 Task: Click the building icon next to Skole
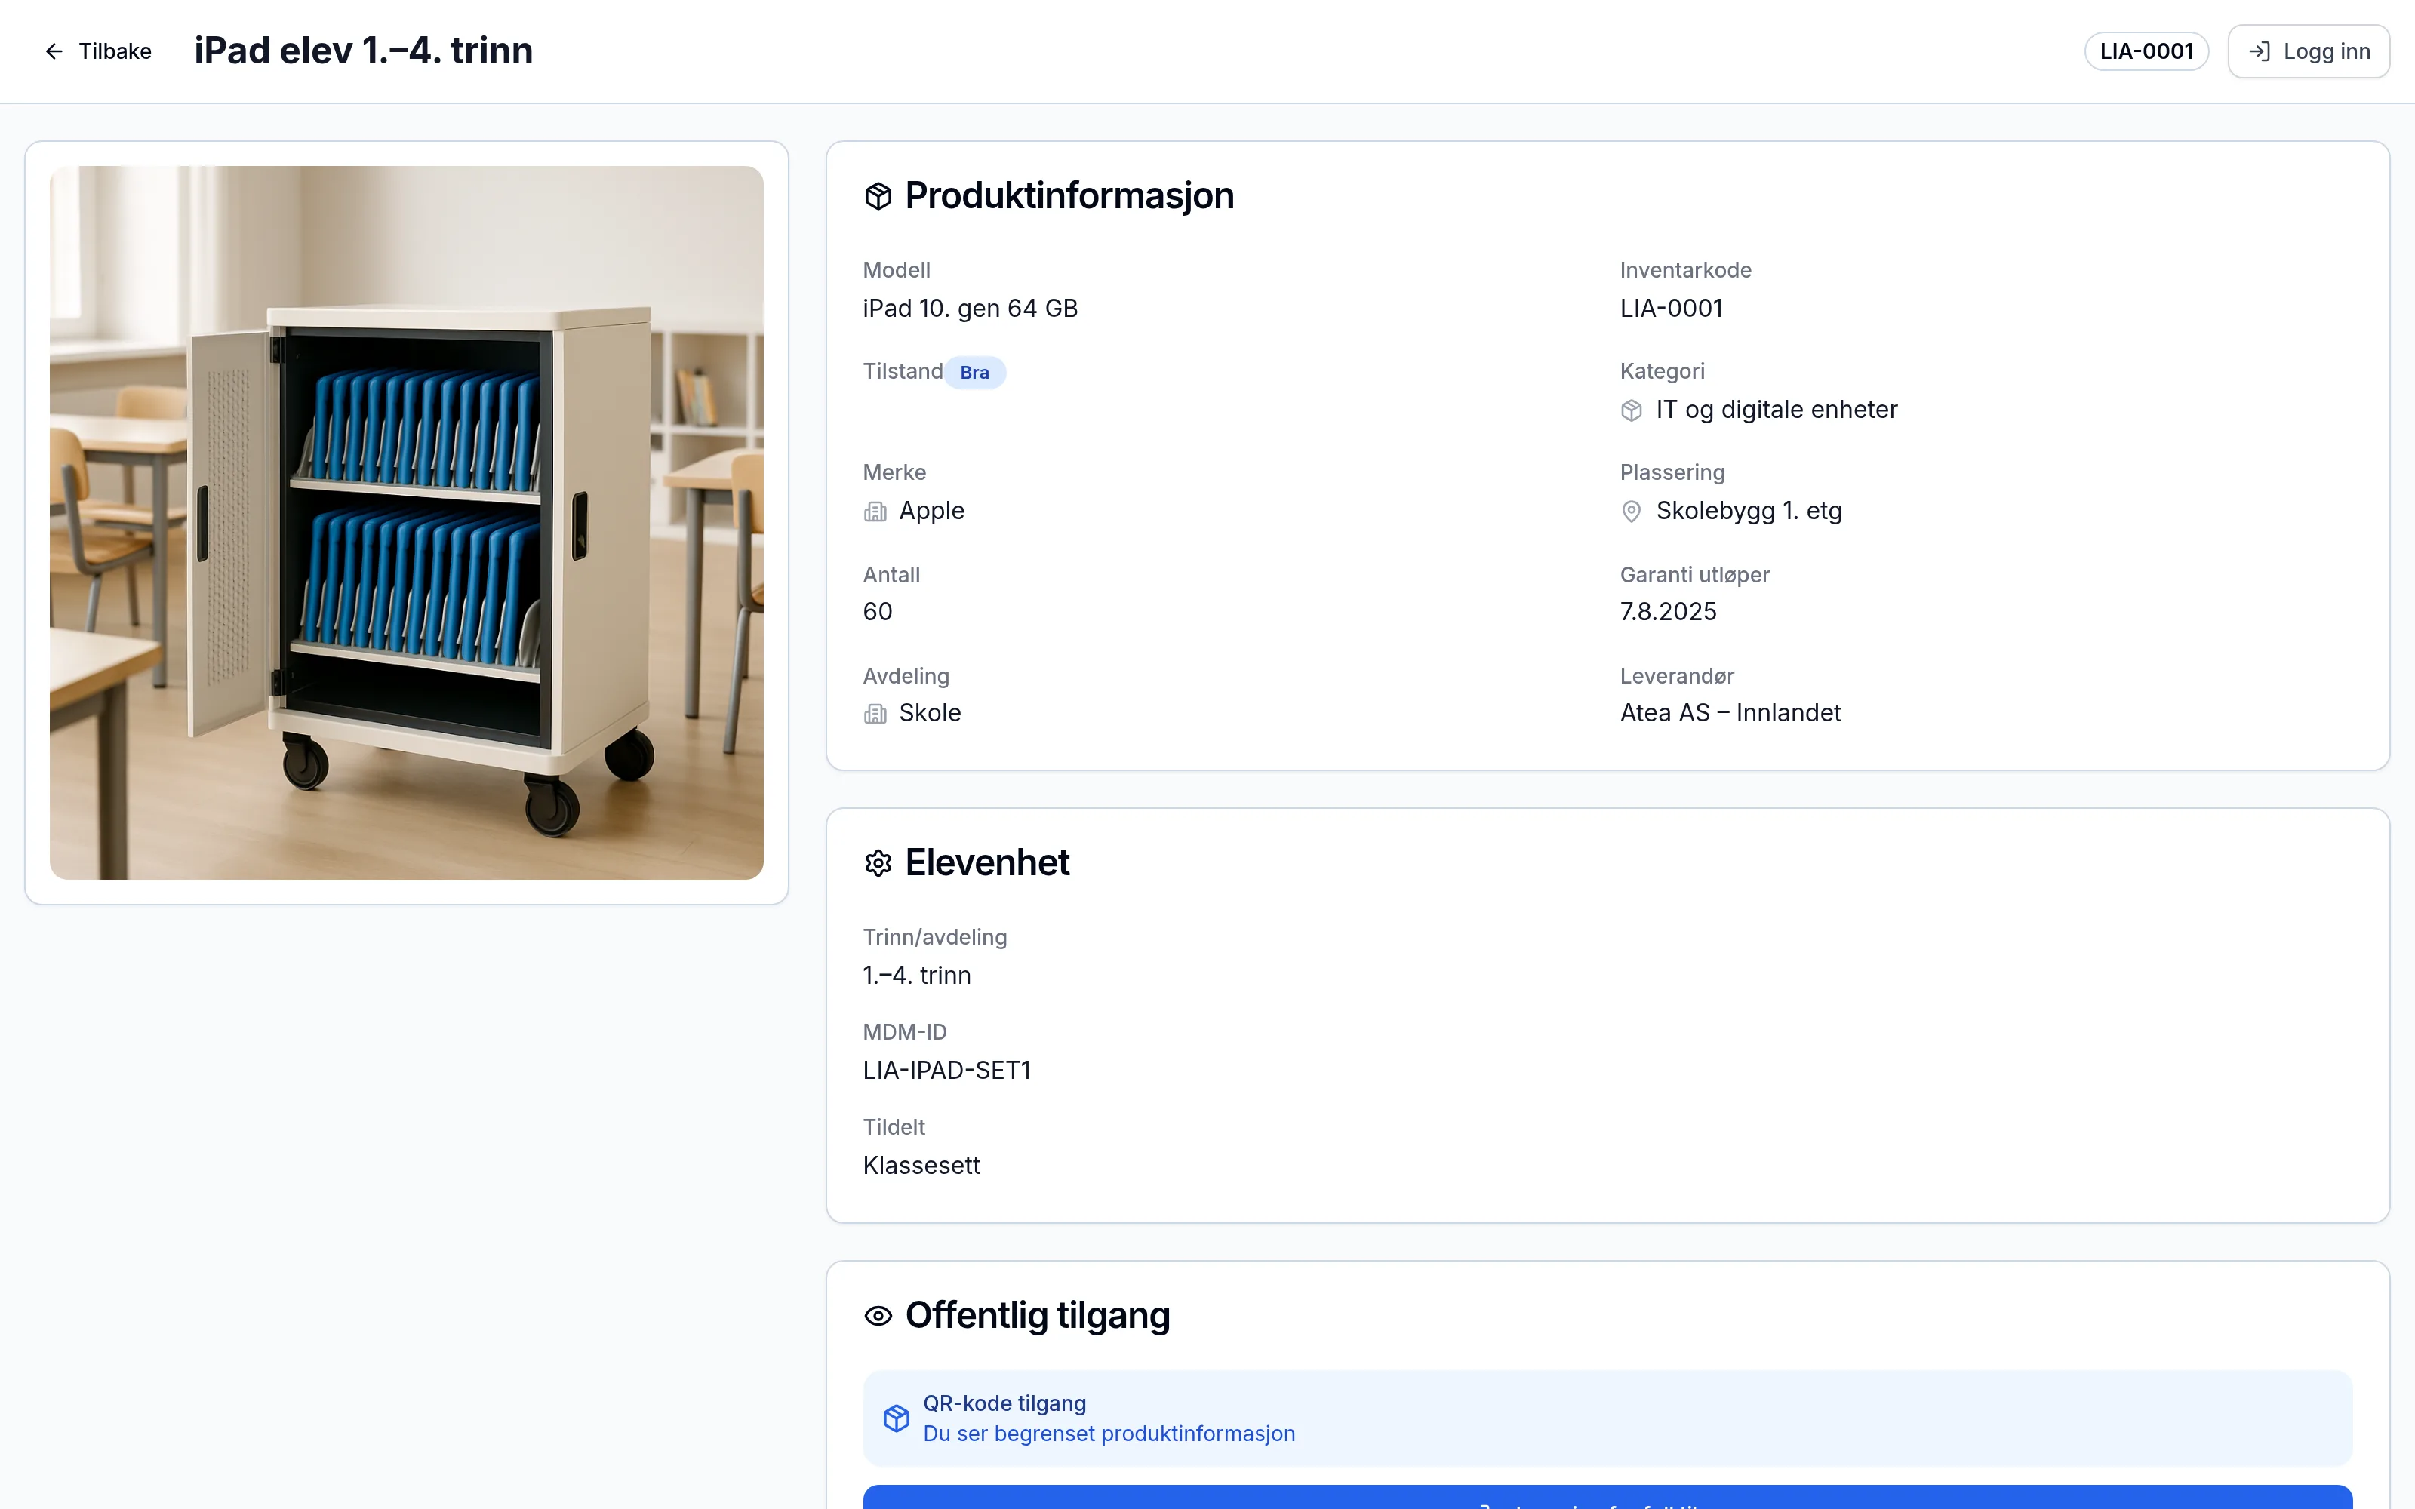[x=875, y=714]
